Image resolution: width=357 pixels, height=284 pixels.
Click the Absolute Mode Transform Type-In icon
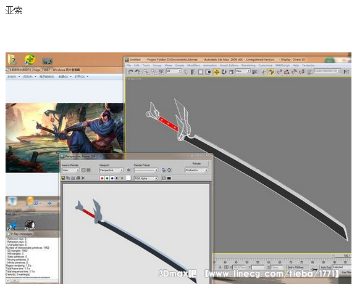pos(226,267)
